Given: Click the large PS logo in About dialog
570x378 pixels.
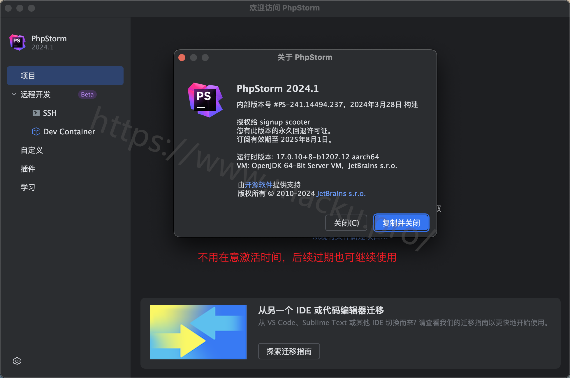Looking at the screenshot, I should [205, 100].
